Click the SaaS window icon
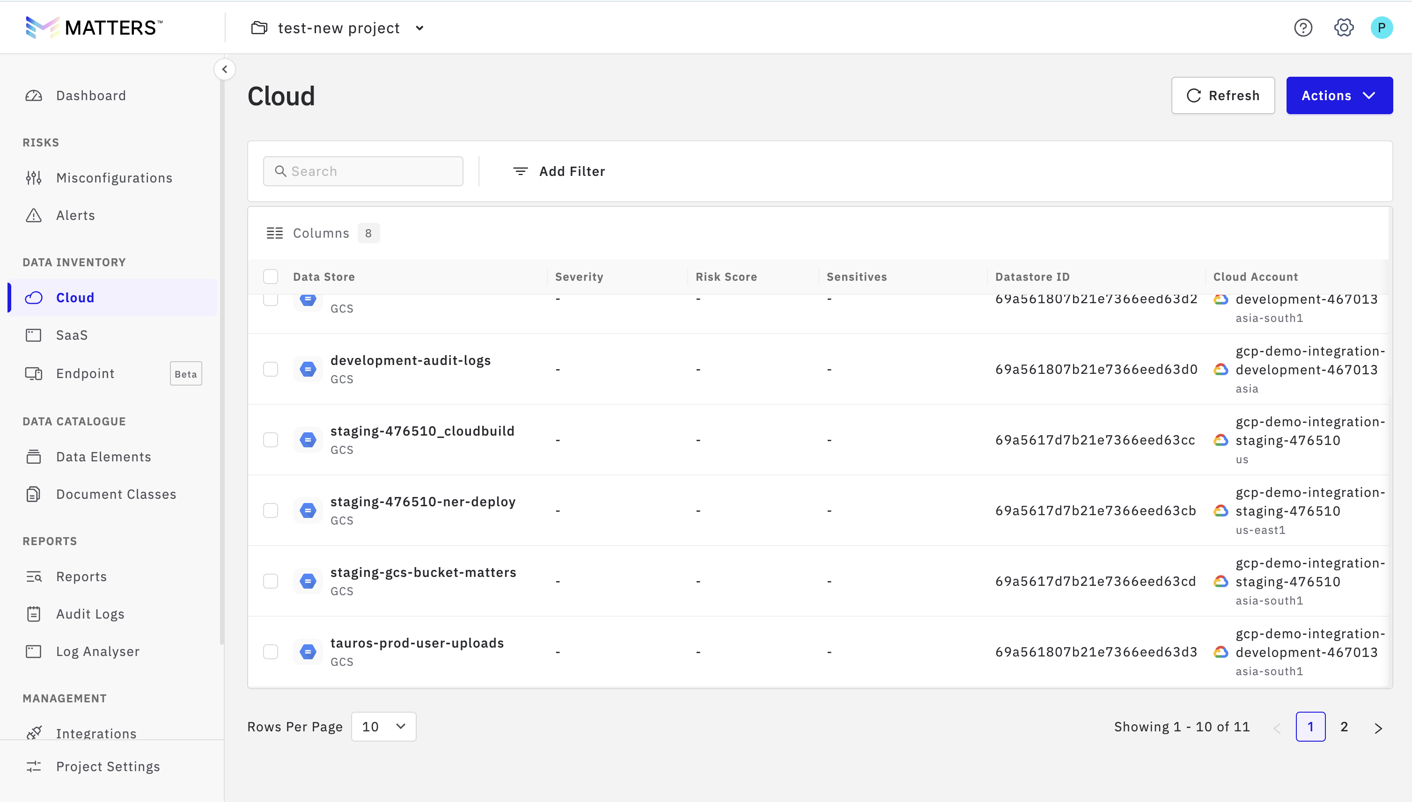Viewport: 1412px width, 802px height. click(34, 335)
